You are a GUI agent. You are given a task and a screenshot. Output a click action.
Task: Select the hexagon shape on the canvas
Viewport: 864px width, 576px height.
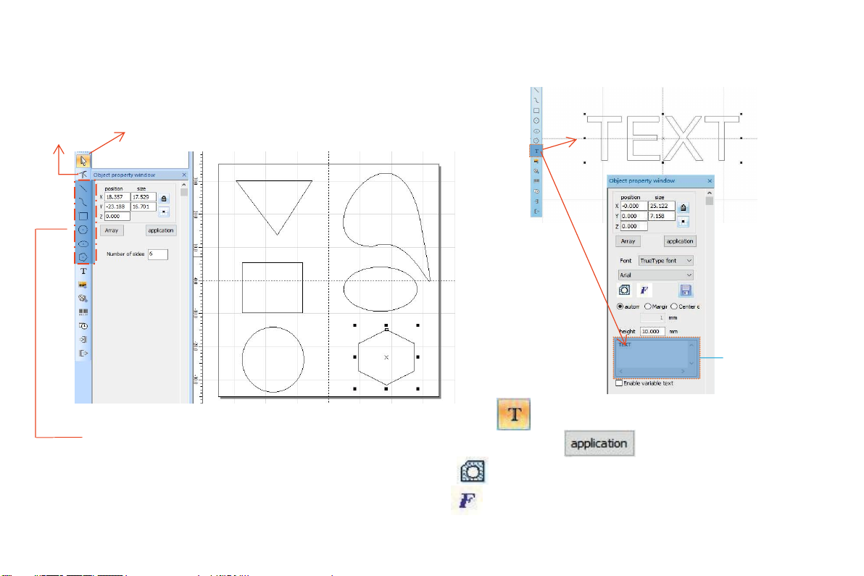tap(386, 357)
